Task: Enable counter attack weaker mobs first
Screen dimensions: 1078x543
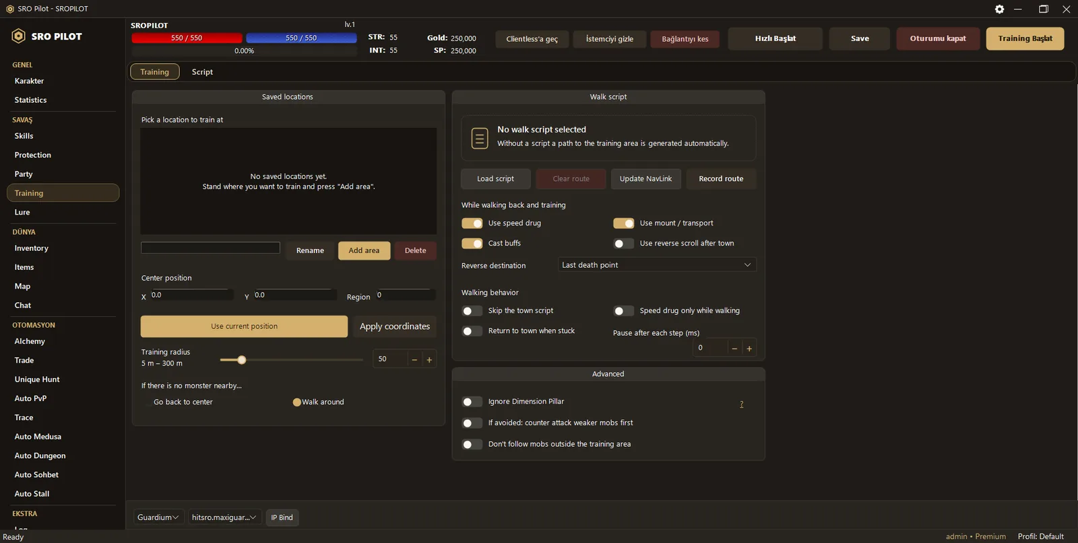Action: click(x=472, y=423)
